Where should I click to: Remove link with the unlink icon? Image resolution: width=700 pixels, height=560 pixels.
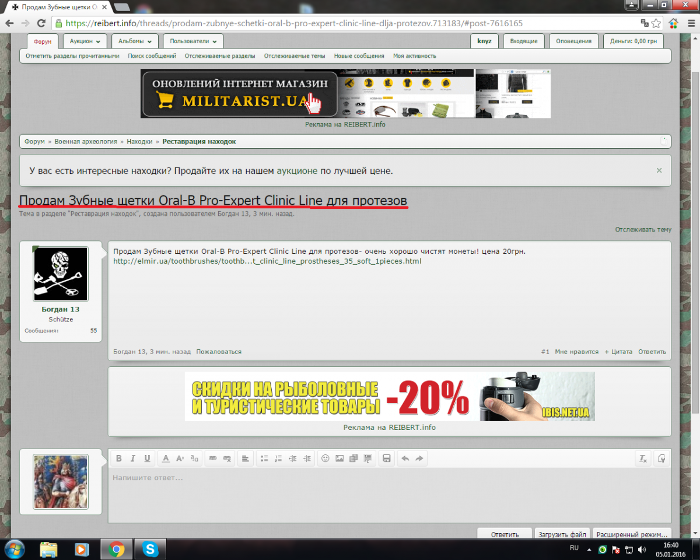click(x=227, y=459)
